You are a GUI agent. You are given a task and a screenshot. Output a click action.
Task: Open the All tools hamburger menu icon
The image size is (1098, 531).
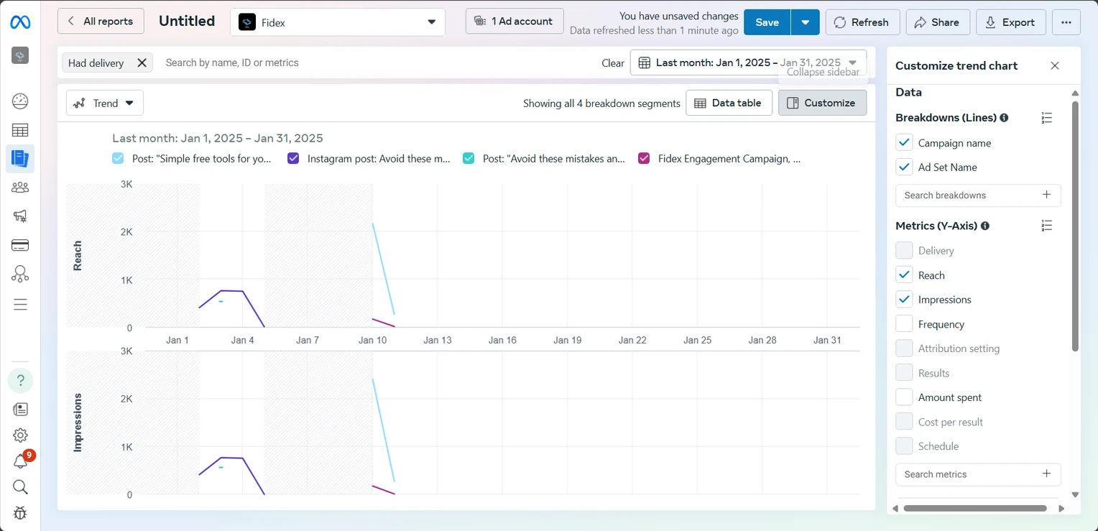click(x=20, y=305)
